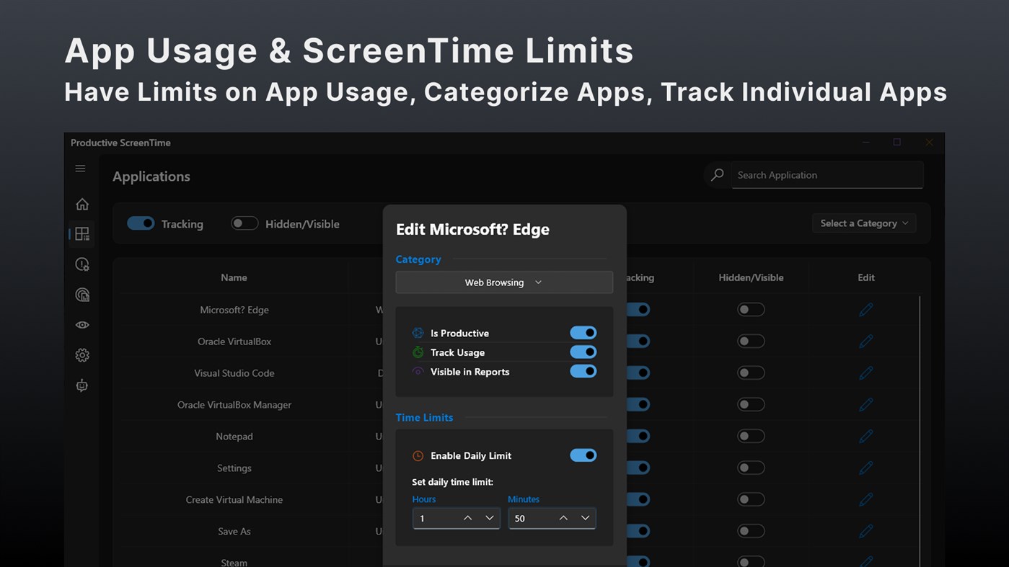Viewport: 1009px width, 567px height.
Task: Increase Hours using the up stepper arrow
Action: [467, 517]
